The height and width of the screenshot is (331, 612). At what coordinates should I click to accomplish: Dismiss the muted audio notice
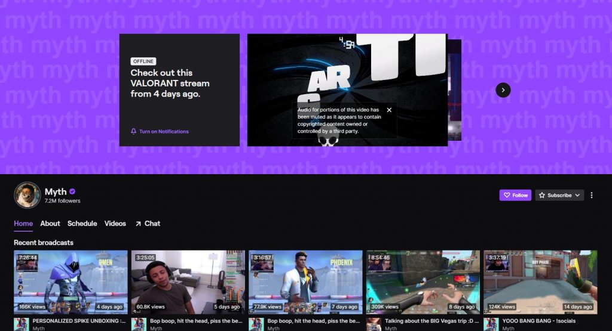389,110
